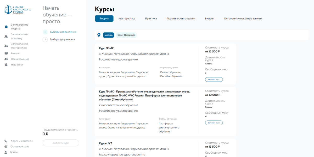Switch to the Практика tab

151,19
